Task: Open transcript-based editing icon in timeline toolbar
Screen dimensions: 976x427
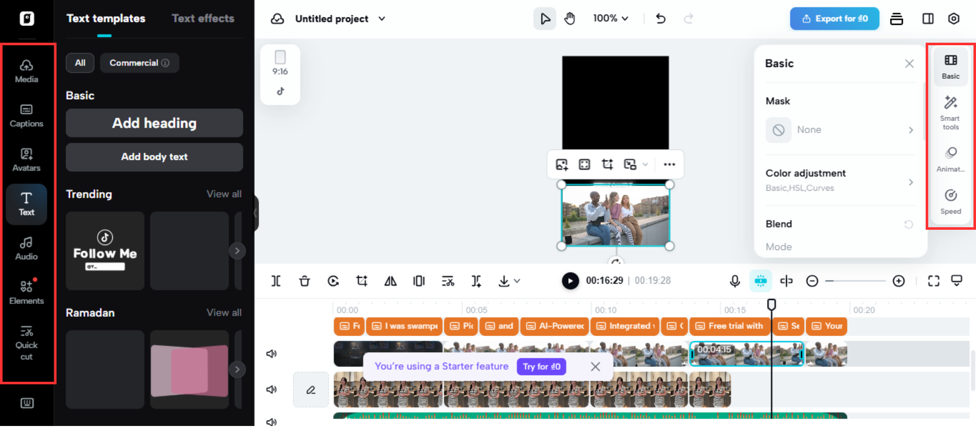Action: coord(448,281)
